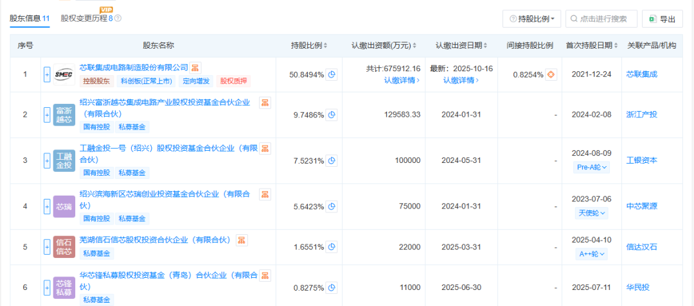Open the Pre-A轮 funding round dropdown
Viewport: 694px width, 306px height.
point(591,167)
